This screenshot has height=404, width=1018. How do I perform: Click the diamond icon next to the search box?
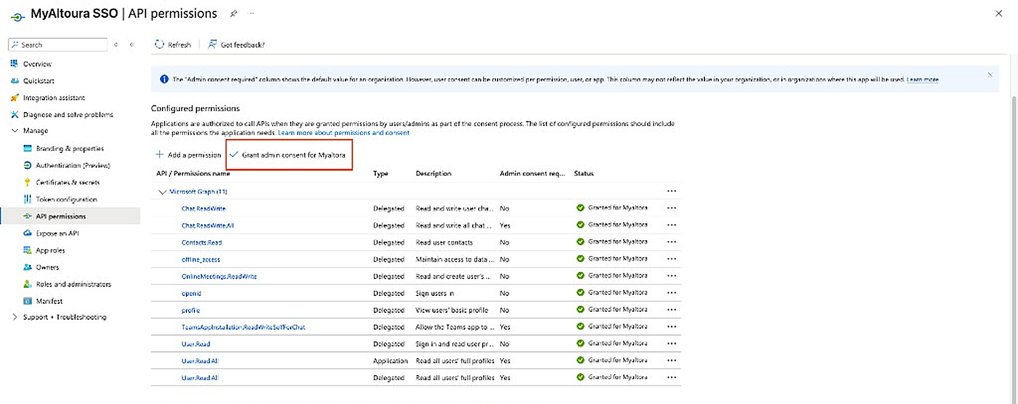(116, 45)
